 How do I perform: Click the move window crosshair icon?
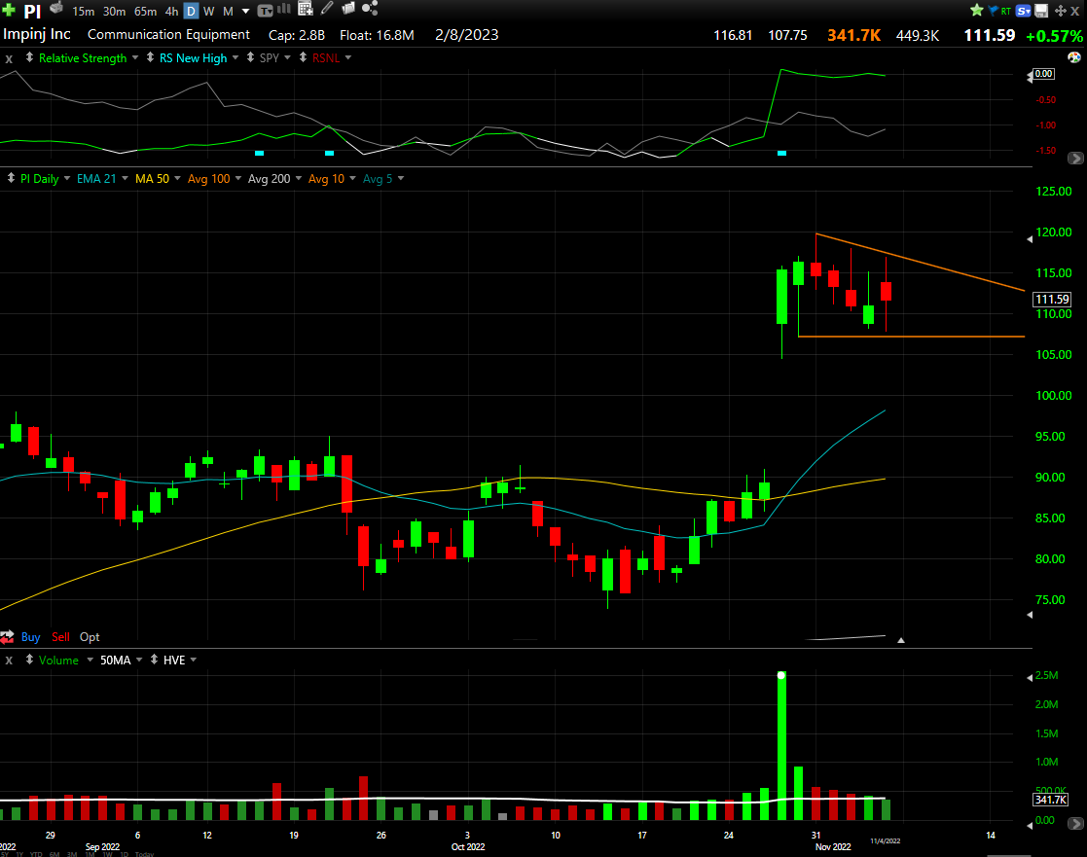[1060, 11]
